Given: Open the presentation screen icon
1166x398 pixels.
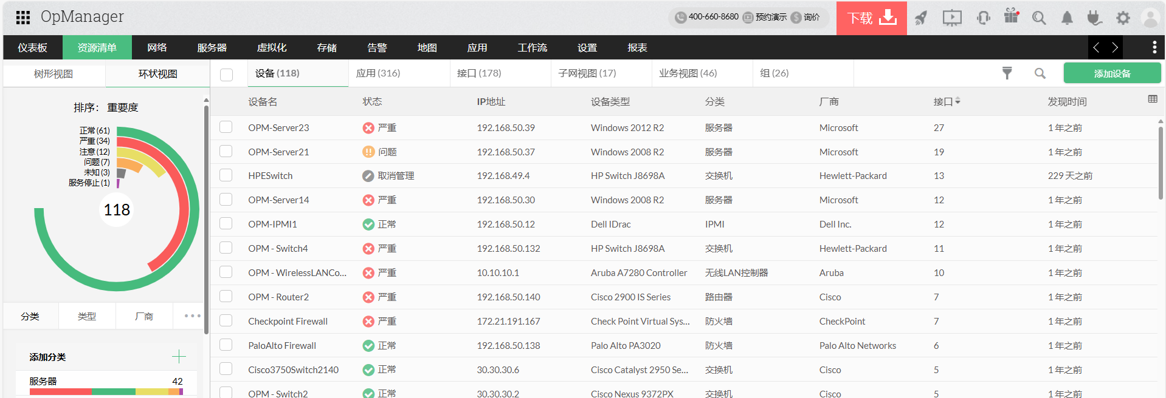Looking at the screenshot, I should pyautogui.click(x=952, y=18).
